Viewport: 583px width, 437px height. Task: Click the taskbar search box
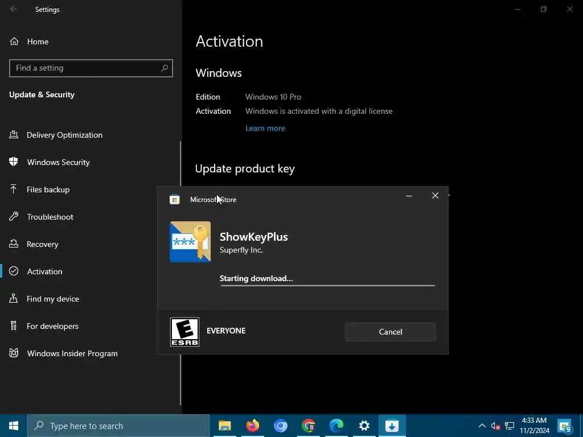[x=118, y=426]
